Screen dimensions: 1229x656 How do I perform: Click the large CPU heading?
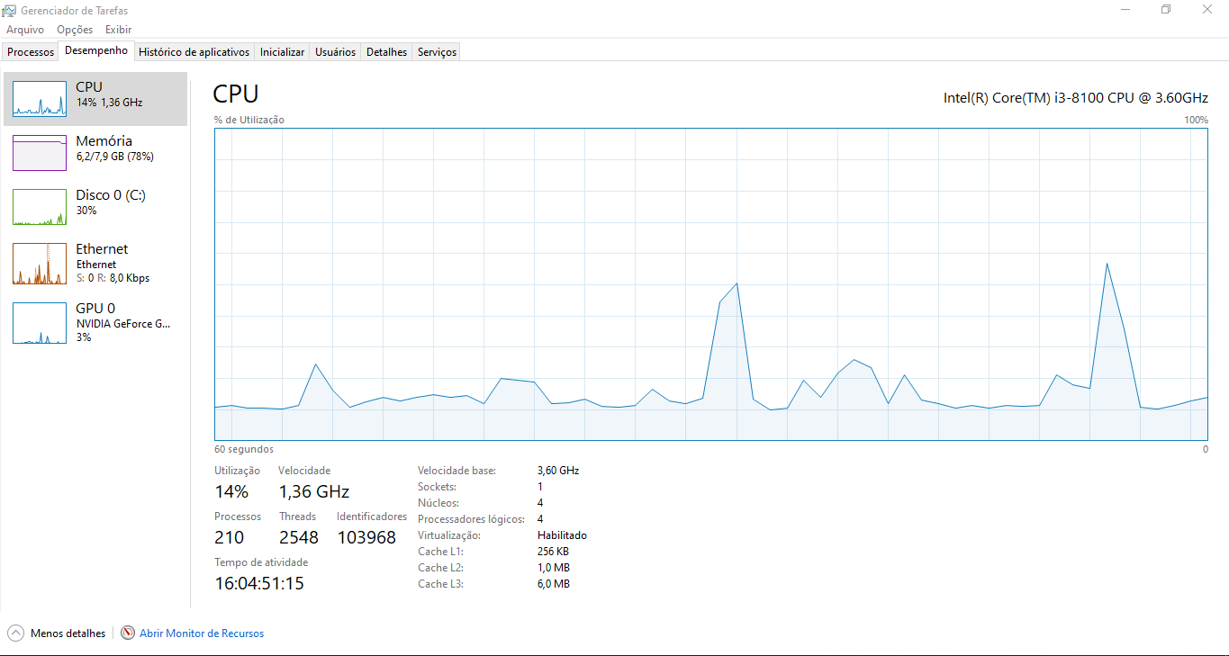click(236, 94)
